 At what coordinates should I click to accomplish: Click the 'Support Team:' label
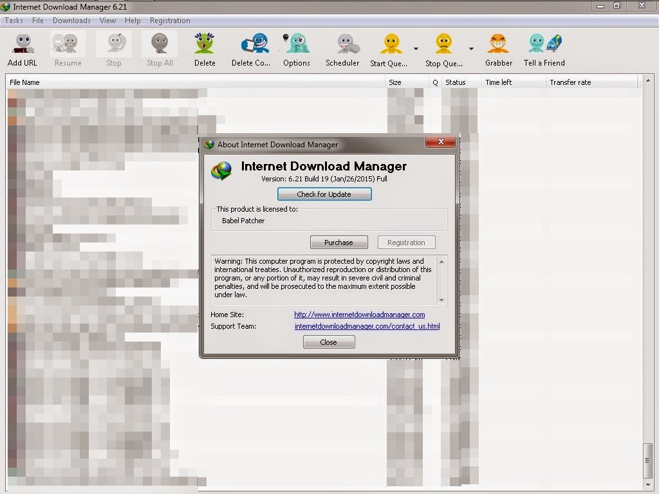point(233,326)
